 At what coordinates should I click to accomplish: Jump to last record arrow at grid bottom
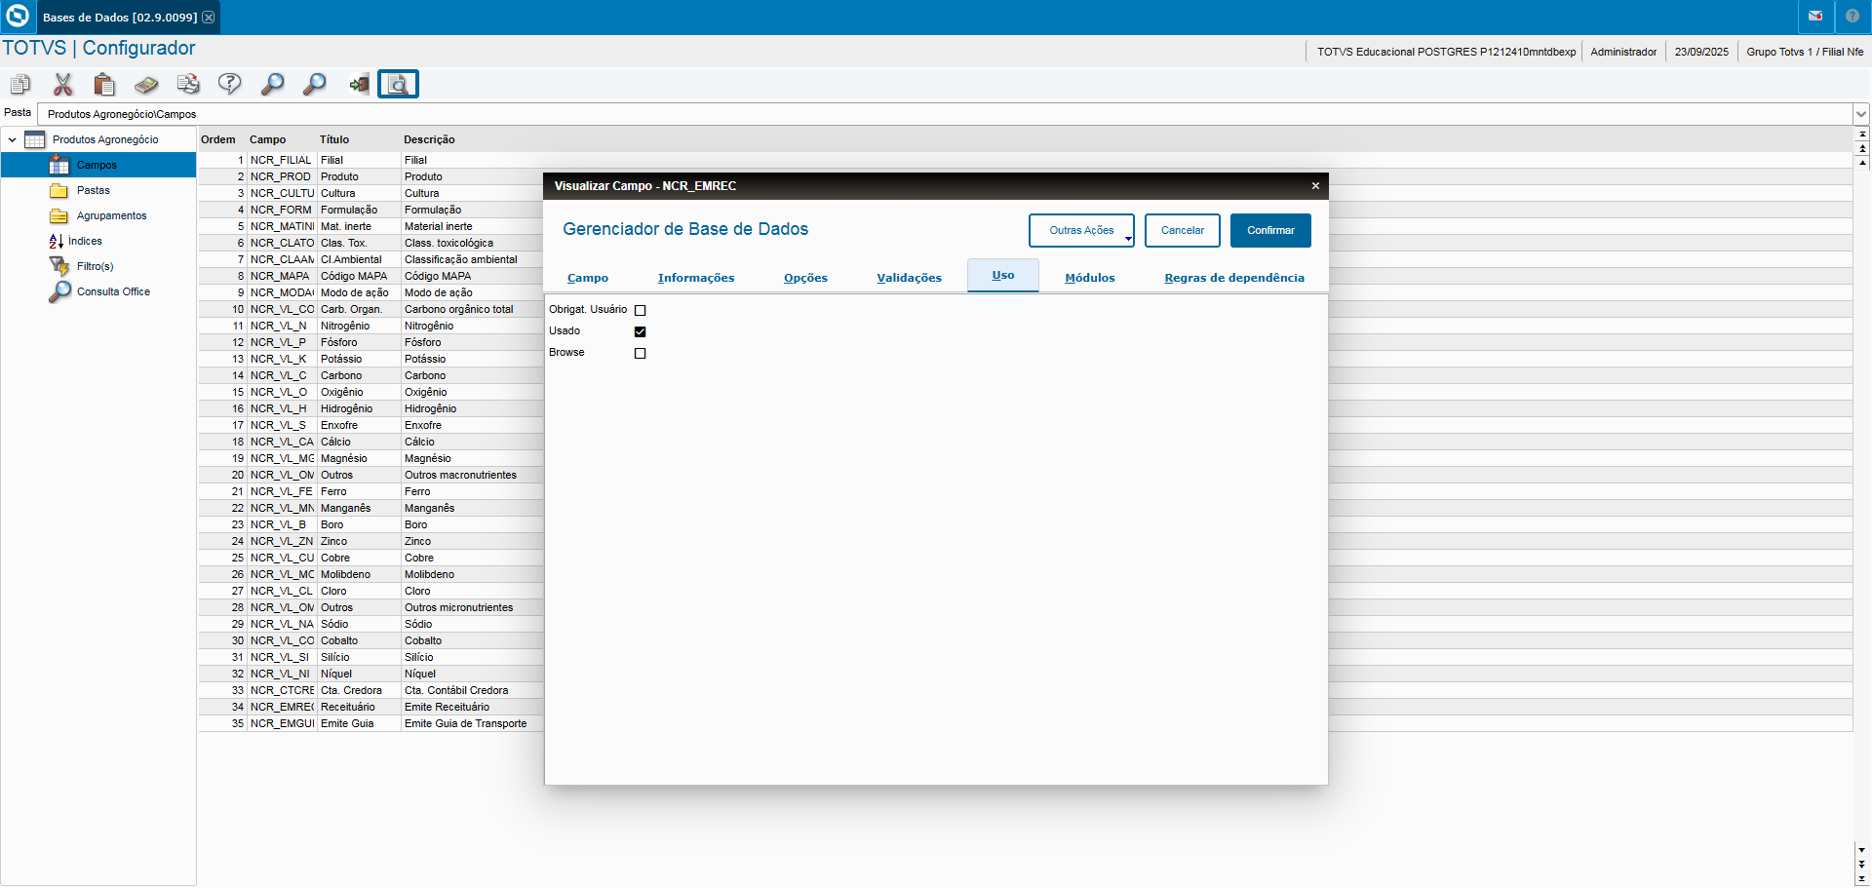pos(1862,878)
